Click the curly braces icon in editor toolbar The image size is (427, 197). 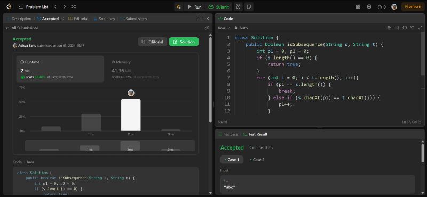pyautogui.click(x=405, y=28)
